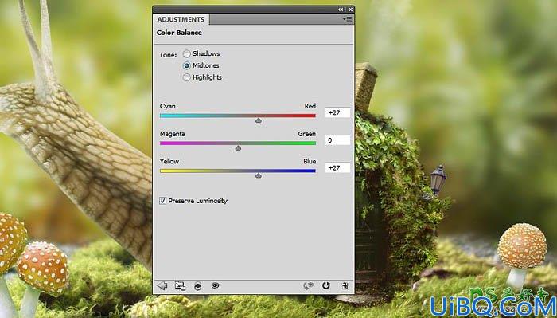The width and height of the screenshot is (557, 318).
Task: Reset adjustment to defaults icon
Action: [x=325, y=285]
